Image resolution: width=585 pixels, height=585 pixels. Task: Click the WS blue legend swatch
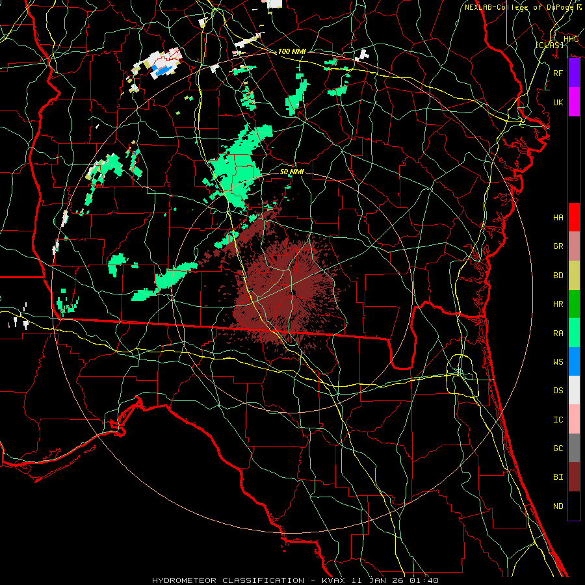point(574,361)
